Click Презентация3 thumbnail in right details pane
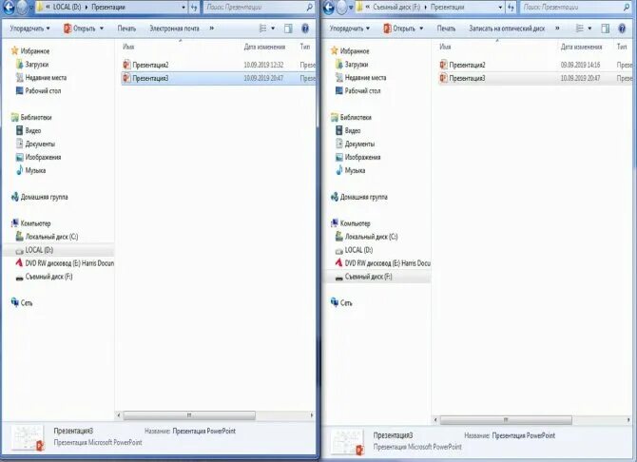 click(x=347, y=442)
